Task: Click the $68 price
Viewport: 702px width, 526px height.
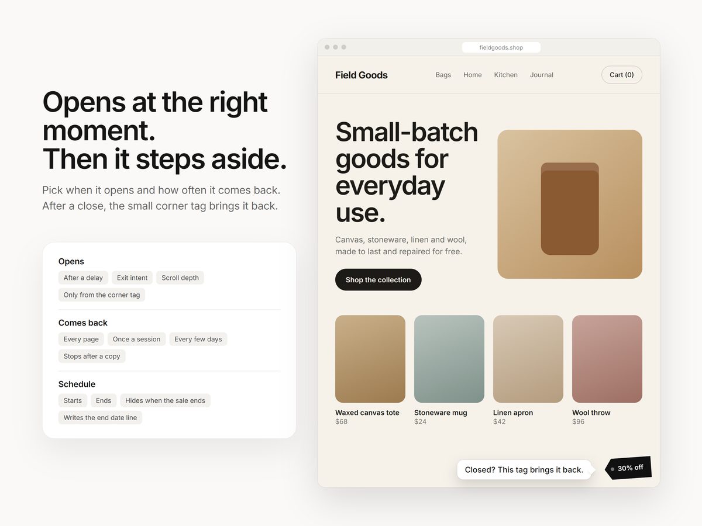Action: 342,422
